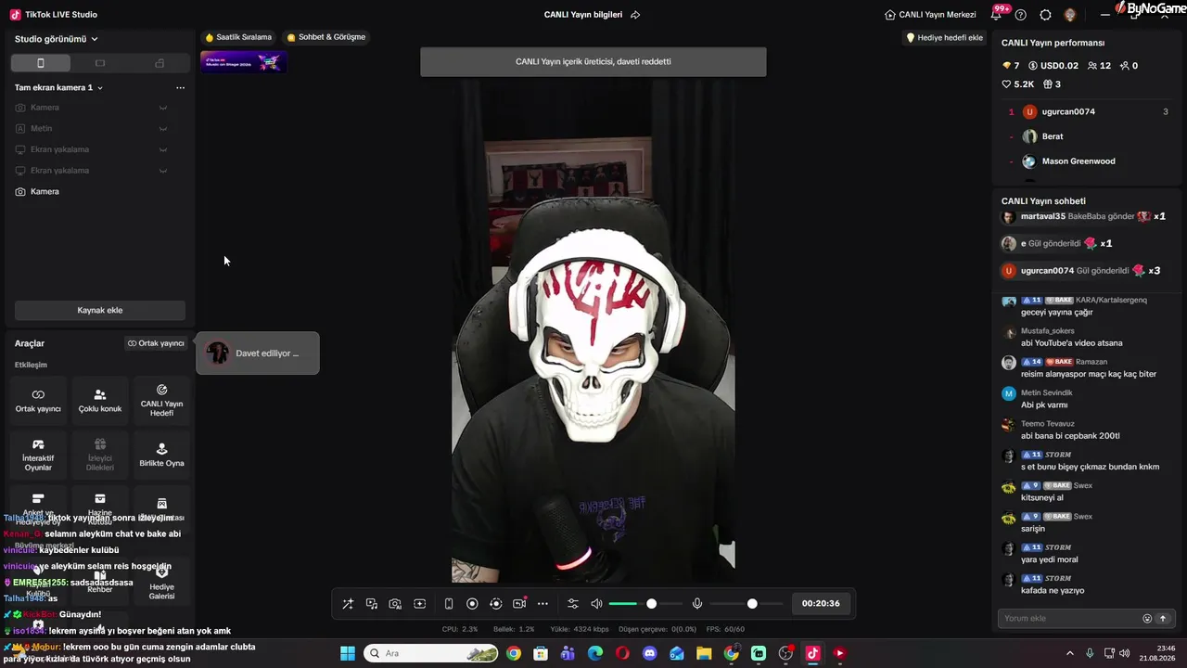Image resolution: width=1187 pixels, height=668 pixels.
Task: Open the Birlikte Oyna tool
Action: click(x=161, y=456)
